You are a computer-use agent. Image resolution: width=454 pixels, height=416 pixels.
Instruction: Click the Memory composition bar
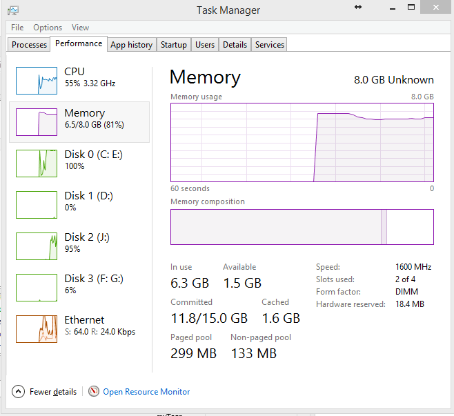coord(302,227)
